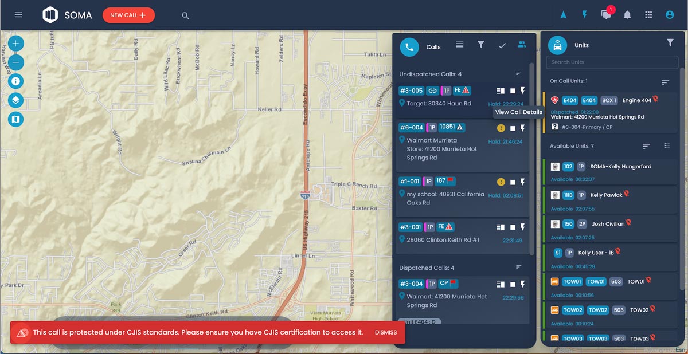688x354 pixels.
Task: Open the notifications bell
Action: (627, 15)
